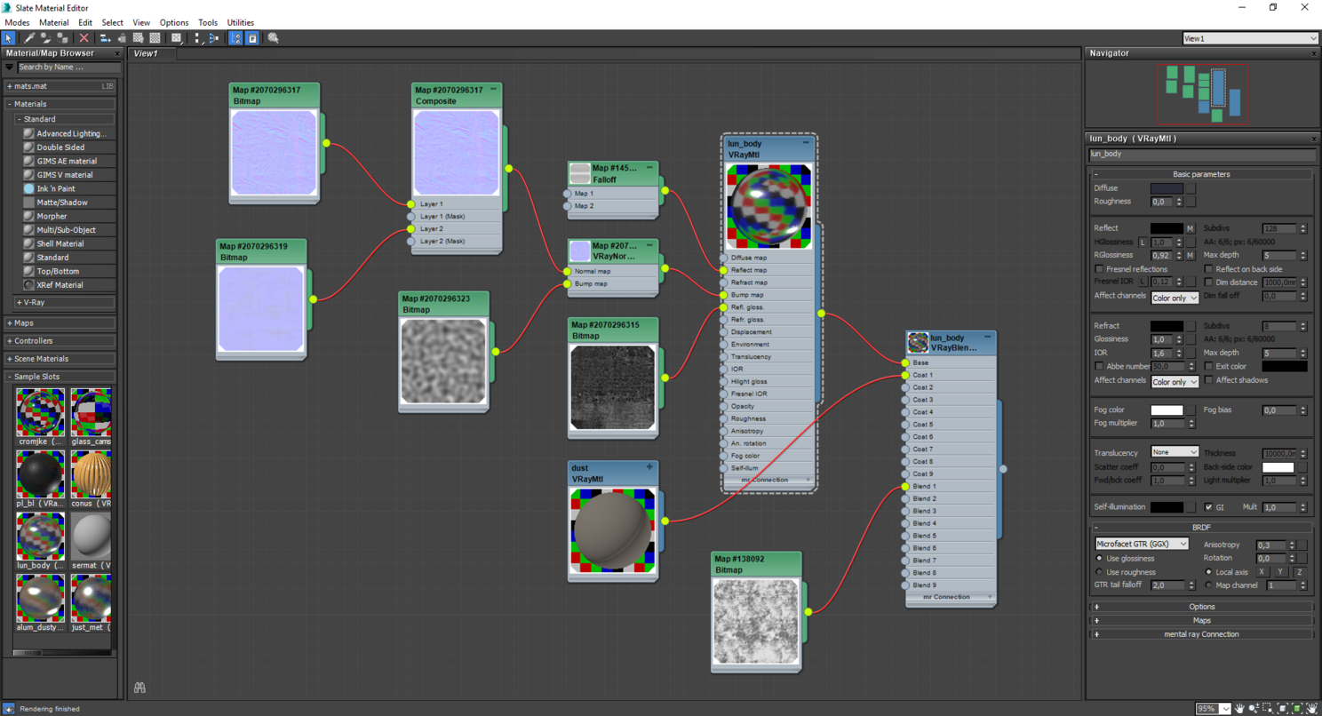The image size is (1322, 716).
Task: Toggle HGlossiness L lock button
Action: (x=1143, y=242)
